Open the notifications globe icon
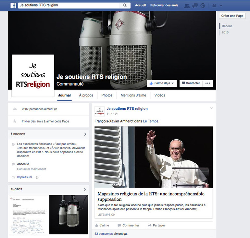The width and height of the screenshot is (250, 238). coord(203,6)
